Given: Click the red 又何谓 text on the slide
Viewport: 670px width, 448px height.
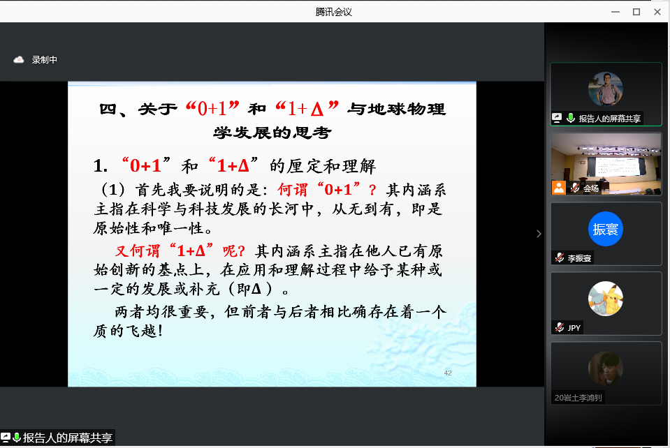Looking at the screenshot, I should point(138,251).
